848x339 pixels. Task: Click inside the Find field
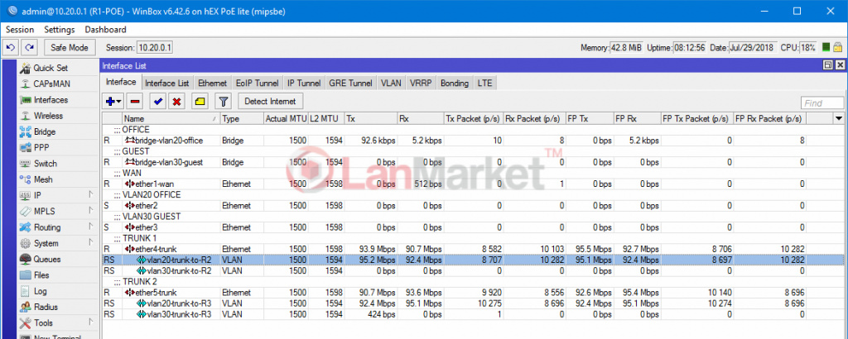coord(822,103)
